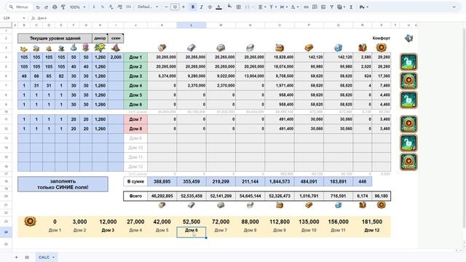The width and height of the screenshot is (466, 262).
Task: Insert a comment
Action: pyautogui.click(x=315, y=7)
